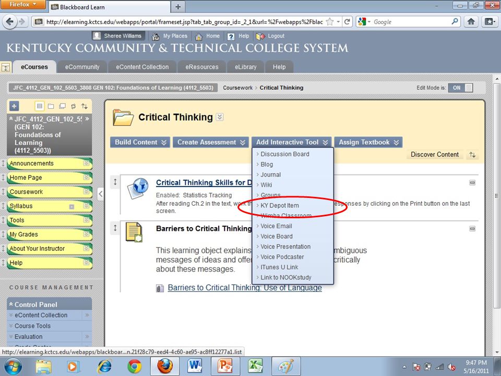Click the Discover Content button
The image size is (501, 376).
[x=435, y=155]
